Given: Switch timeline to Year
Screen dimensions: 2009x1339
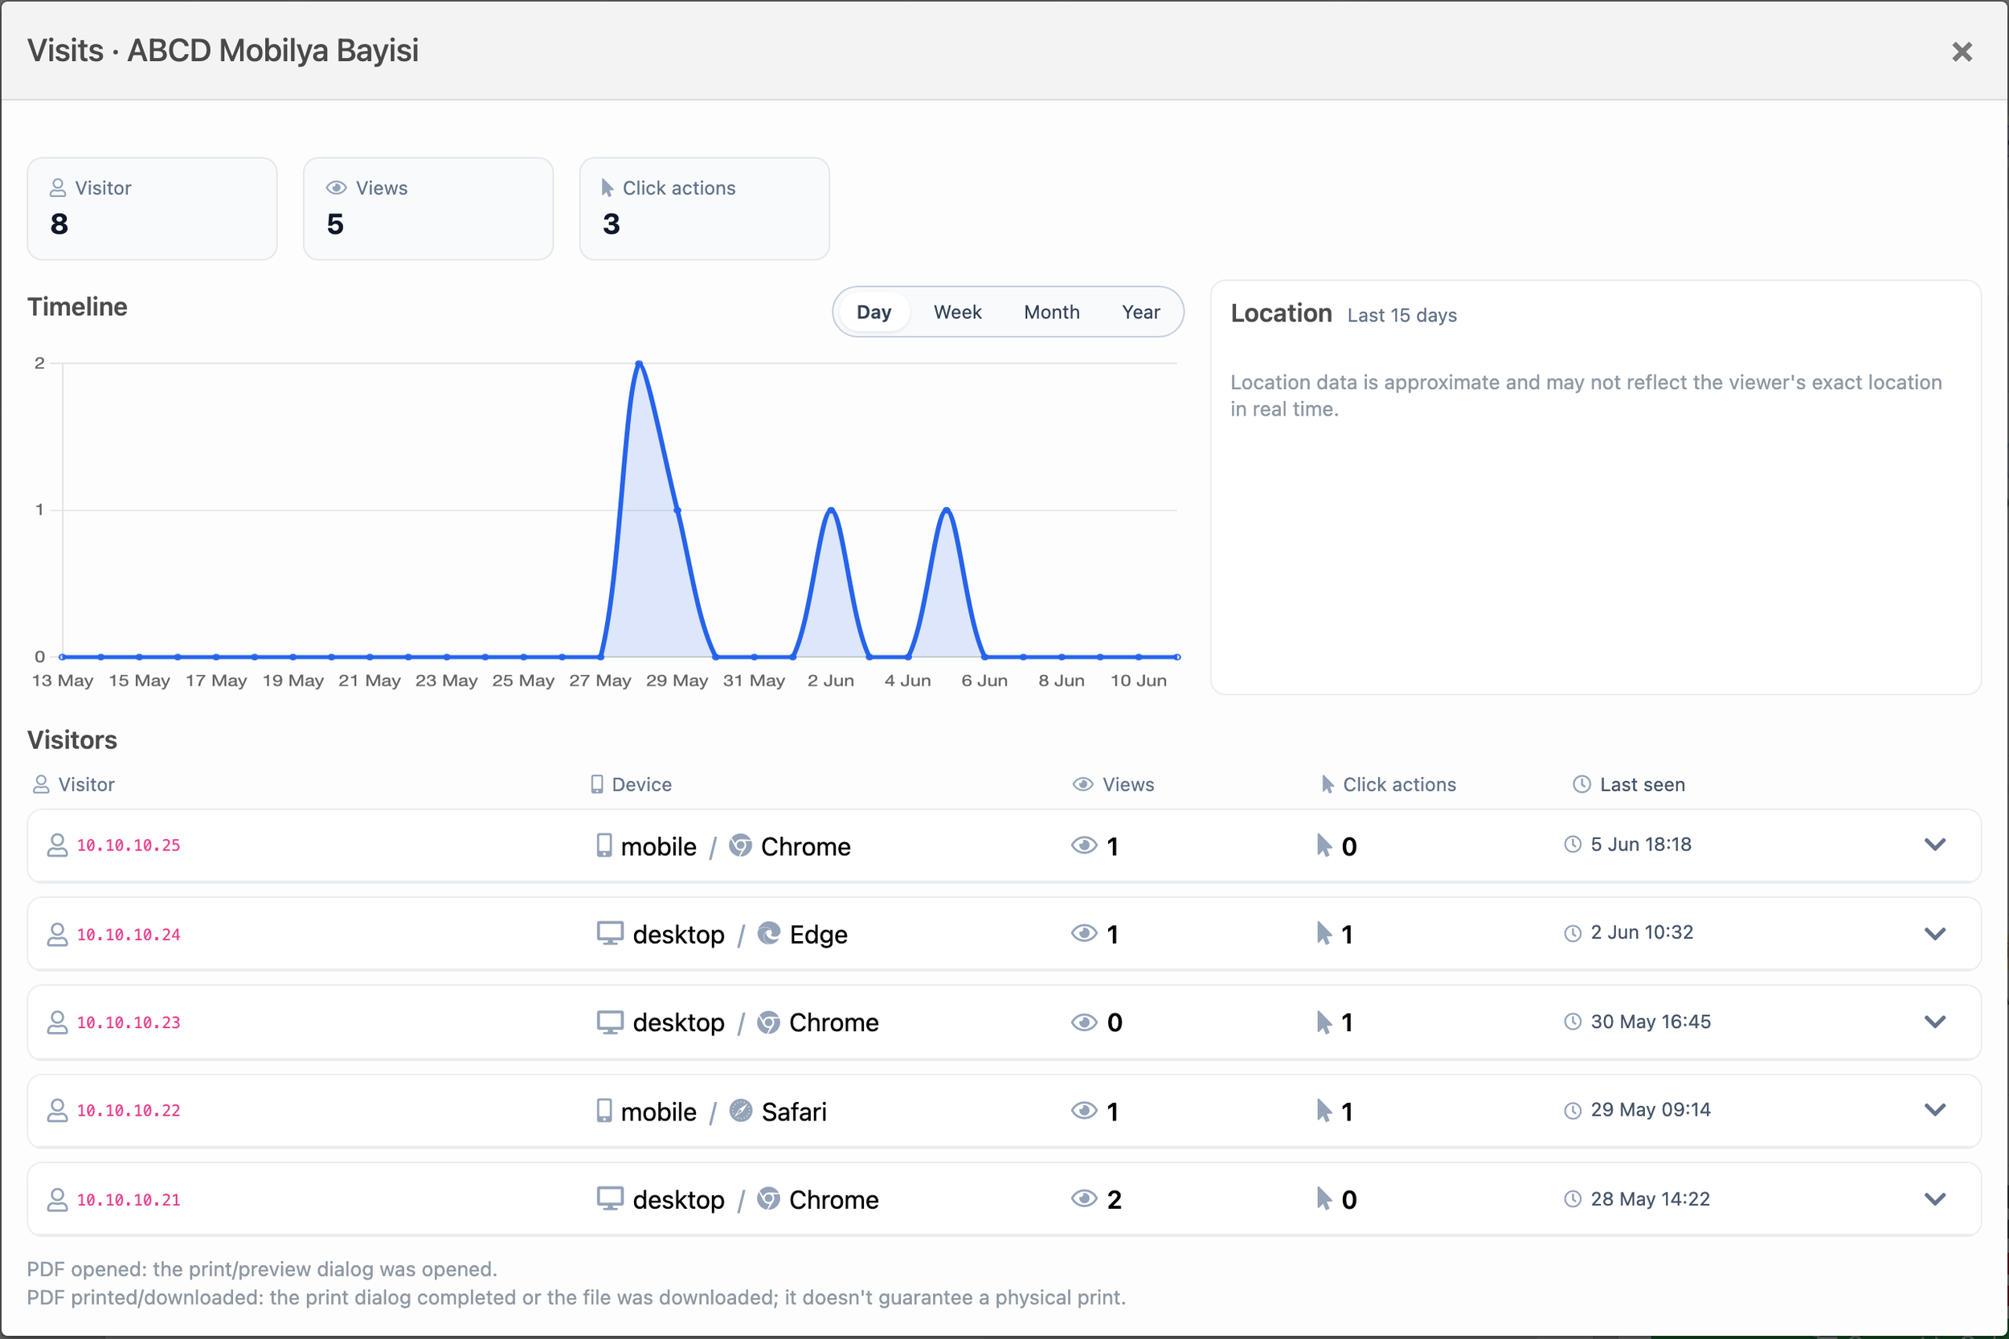Looking at the screenshot, I should [1140, 312].
